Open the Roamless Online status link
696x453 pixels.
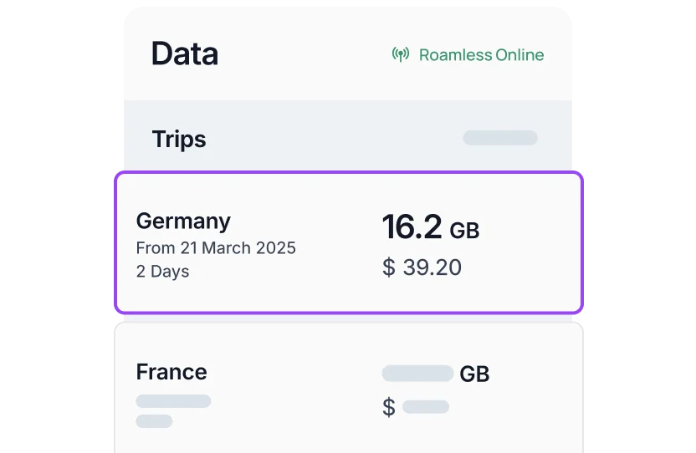(x=468, y=54)
